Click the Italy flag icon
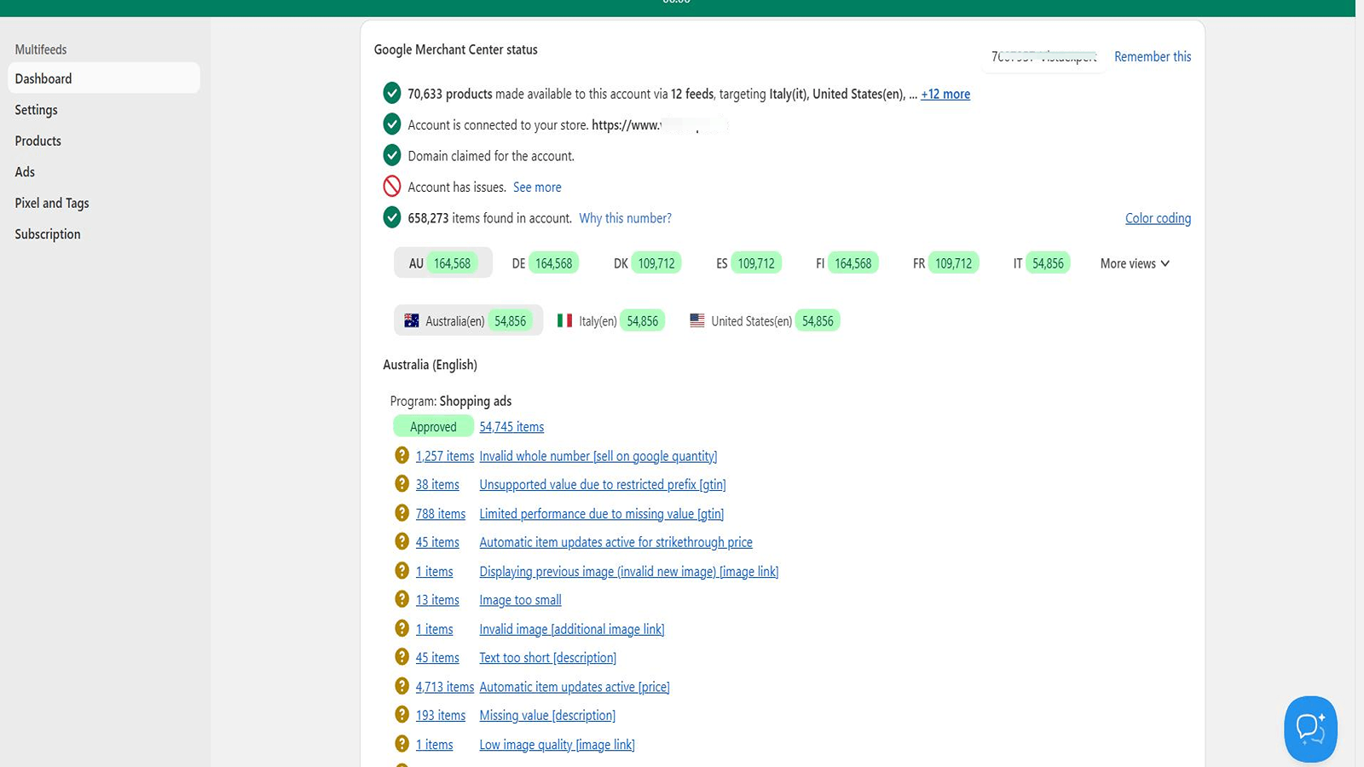The height and width of the screenshot is (767, 1364). pyautogui.click(x=564, y=320)
